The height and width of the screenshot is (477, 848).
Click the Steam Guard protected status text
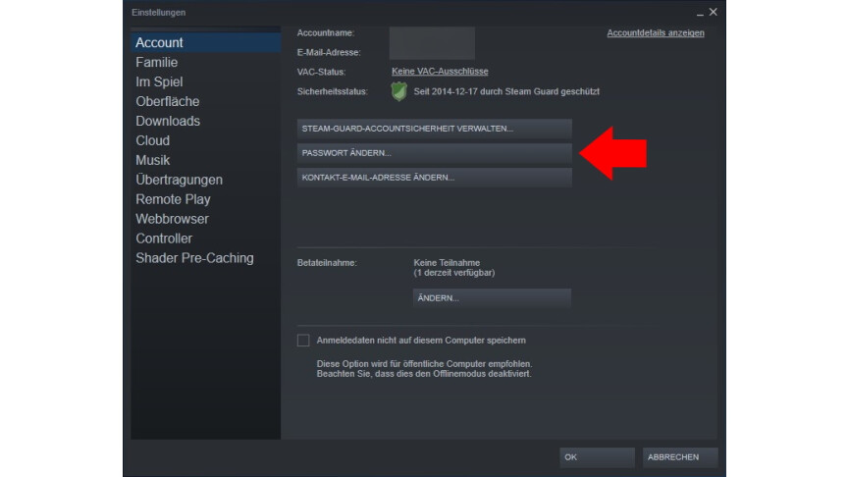point(506,92)
